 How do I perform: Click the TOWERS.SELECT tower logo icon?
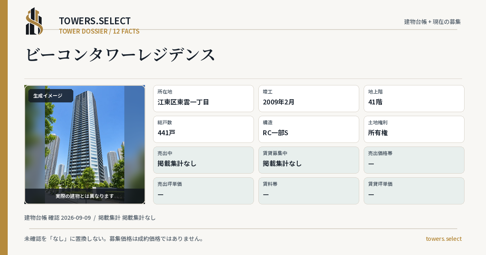tap(34, 21)
